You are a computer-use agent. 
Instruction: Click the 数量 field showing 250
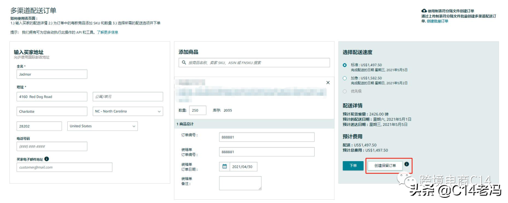pyautogui.click(x=198, y=110)
